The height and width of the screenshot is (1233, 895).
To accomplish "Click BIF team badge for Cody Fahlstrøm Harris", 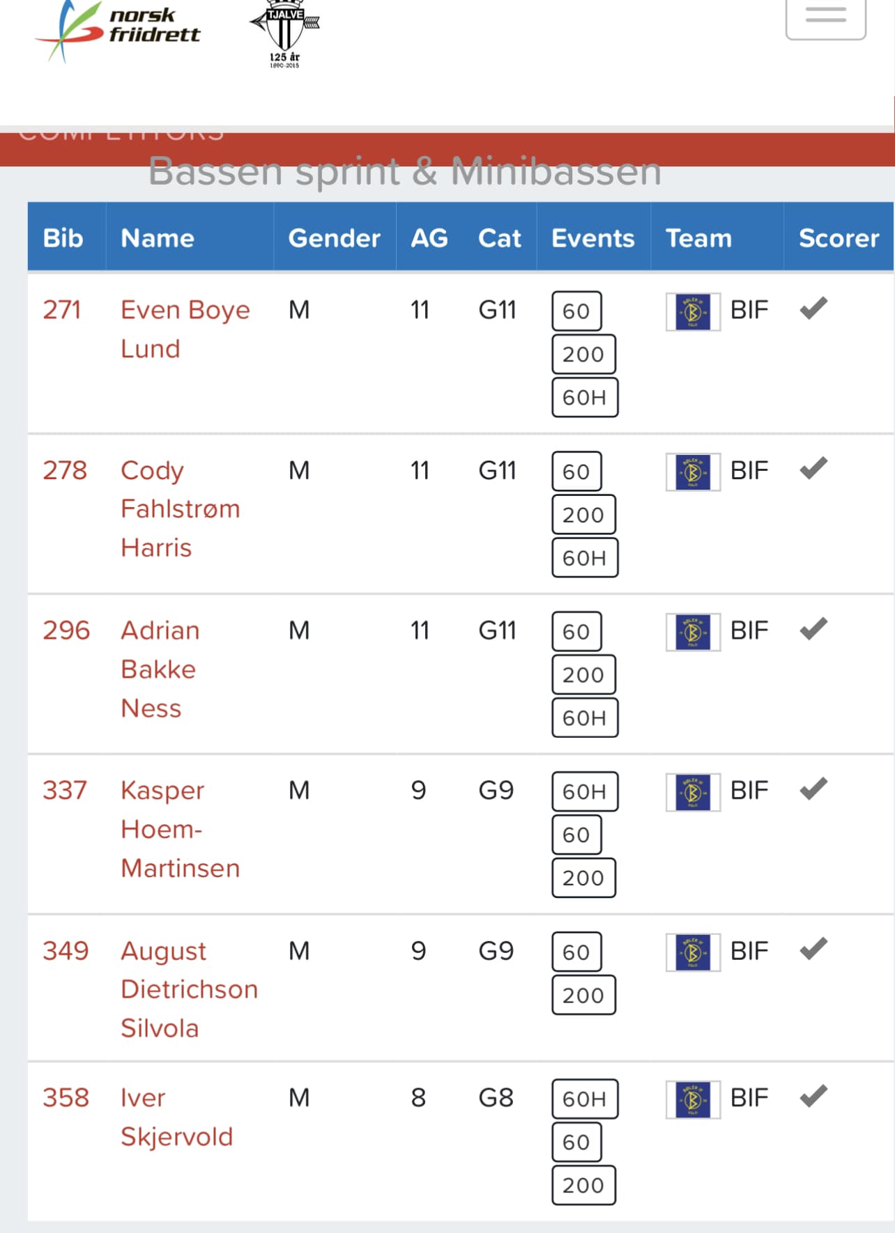I will 693,472.
